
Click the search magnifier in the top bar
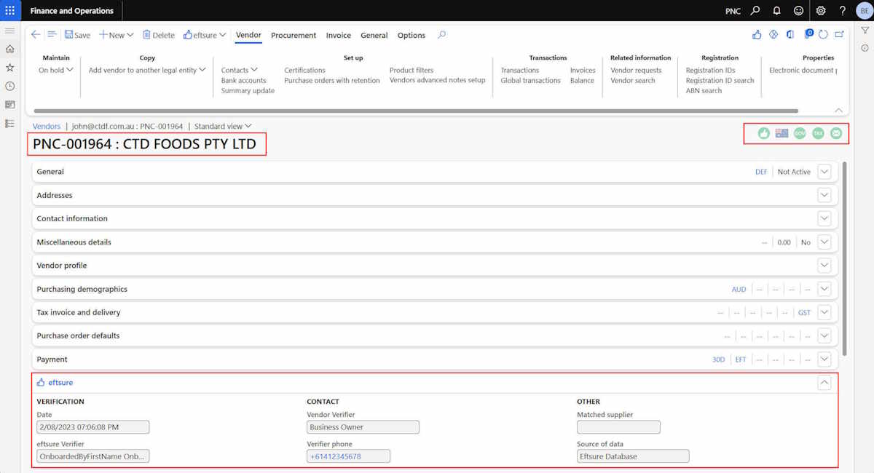click(755, 10)
